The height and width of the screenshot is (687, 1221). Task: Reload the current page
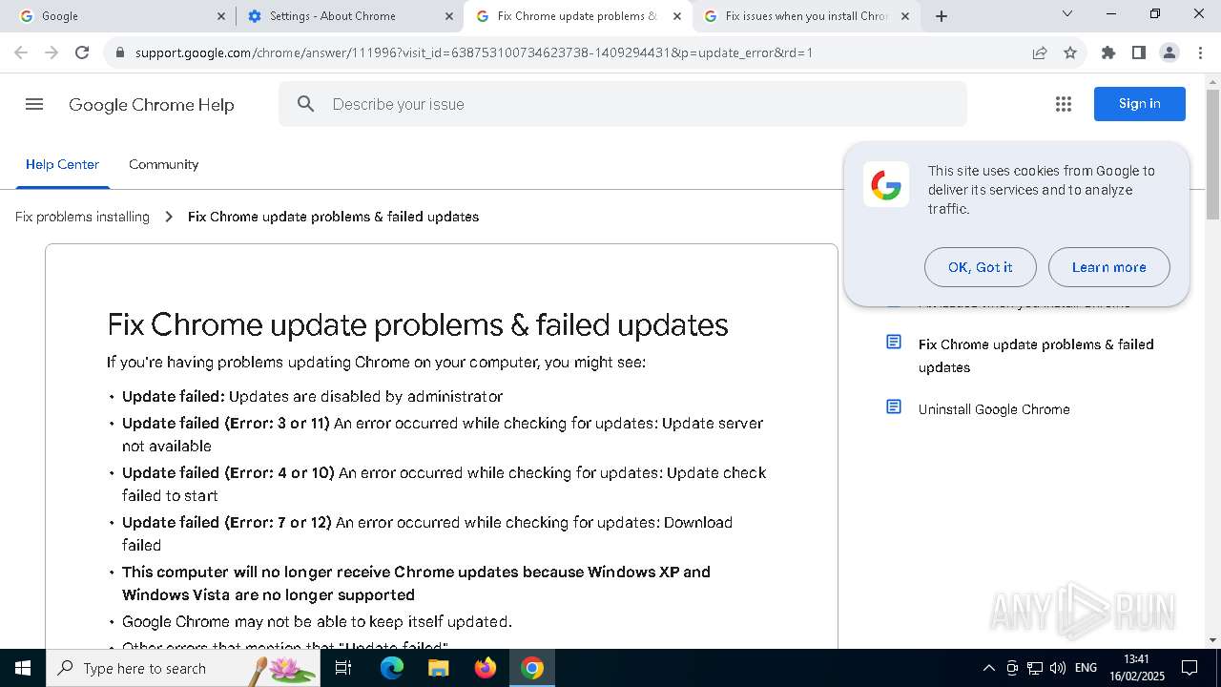[82, 52]
